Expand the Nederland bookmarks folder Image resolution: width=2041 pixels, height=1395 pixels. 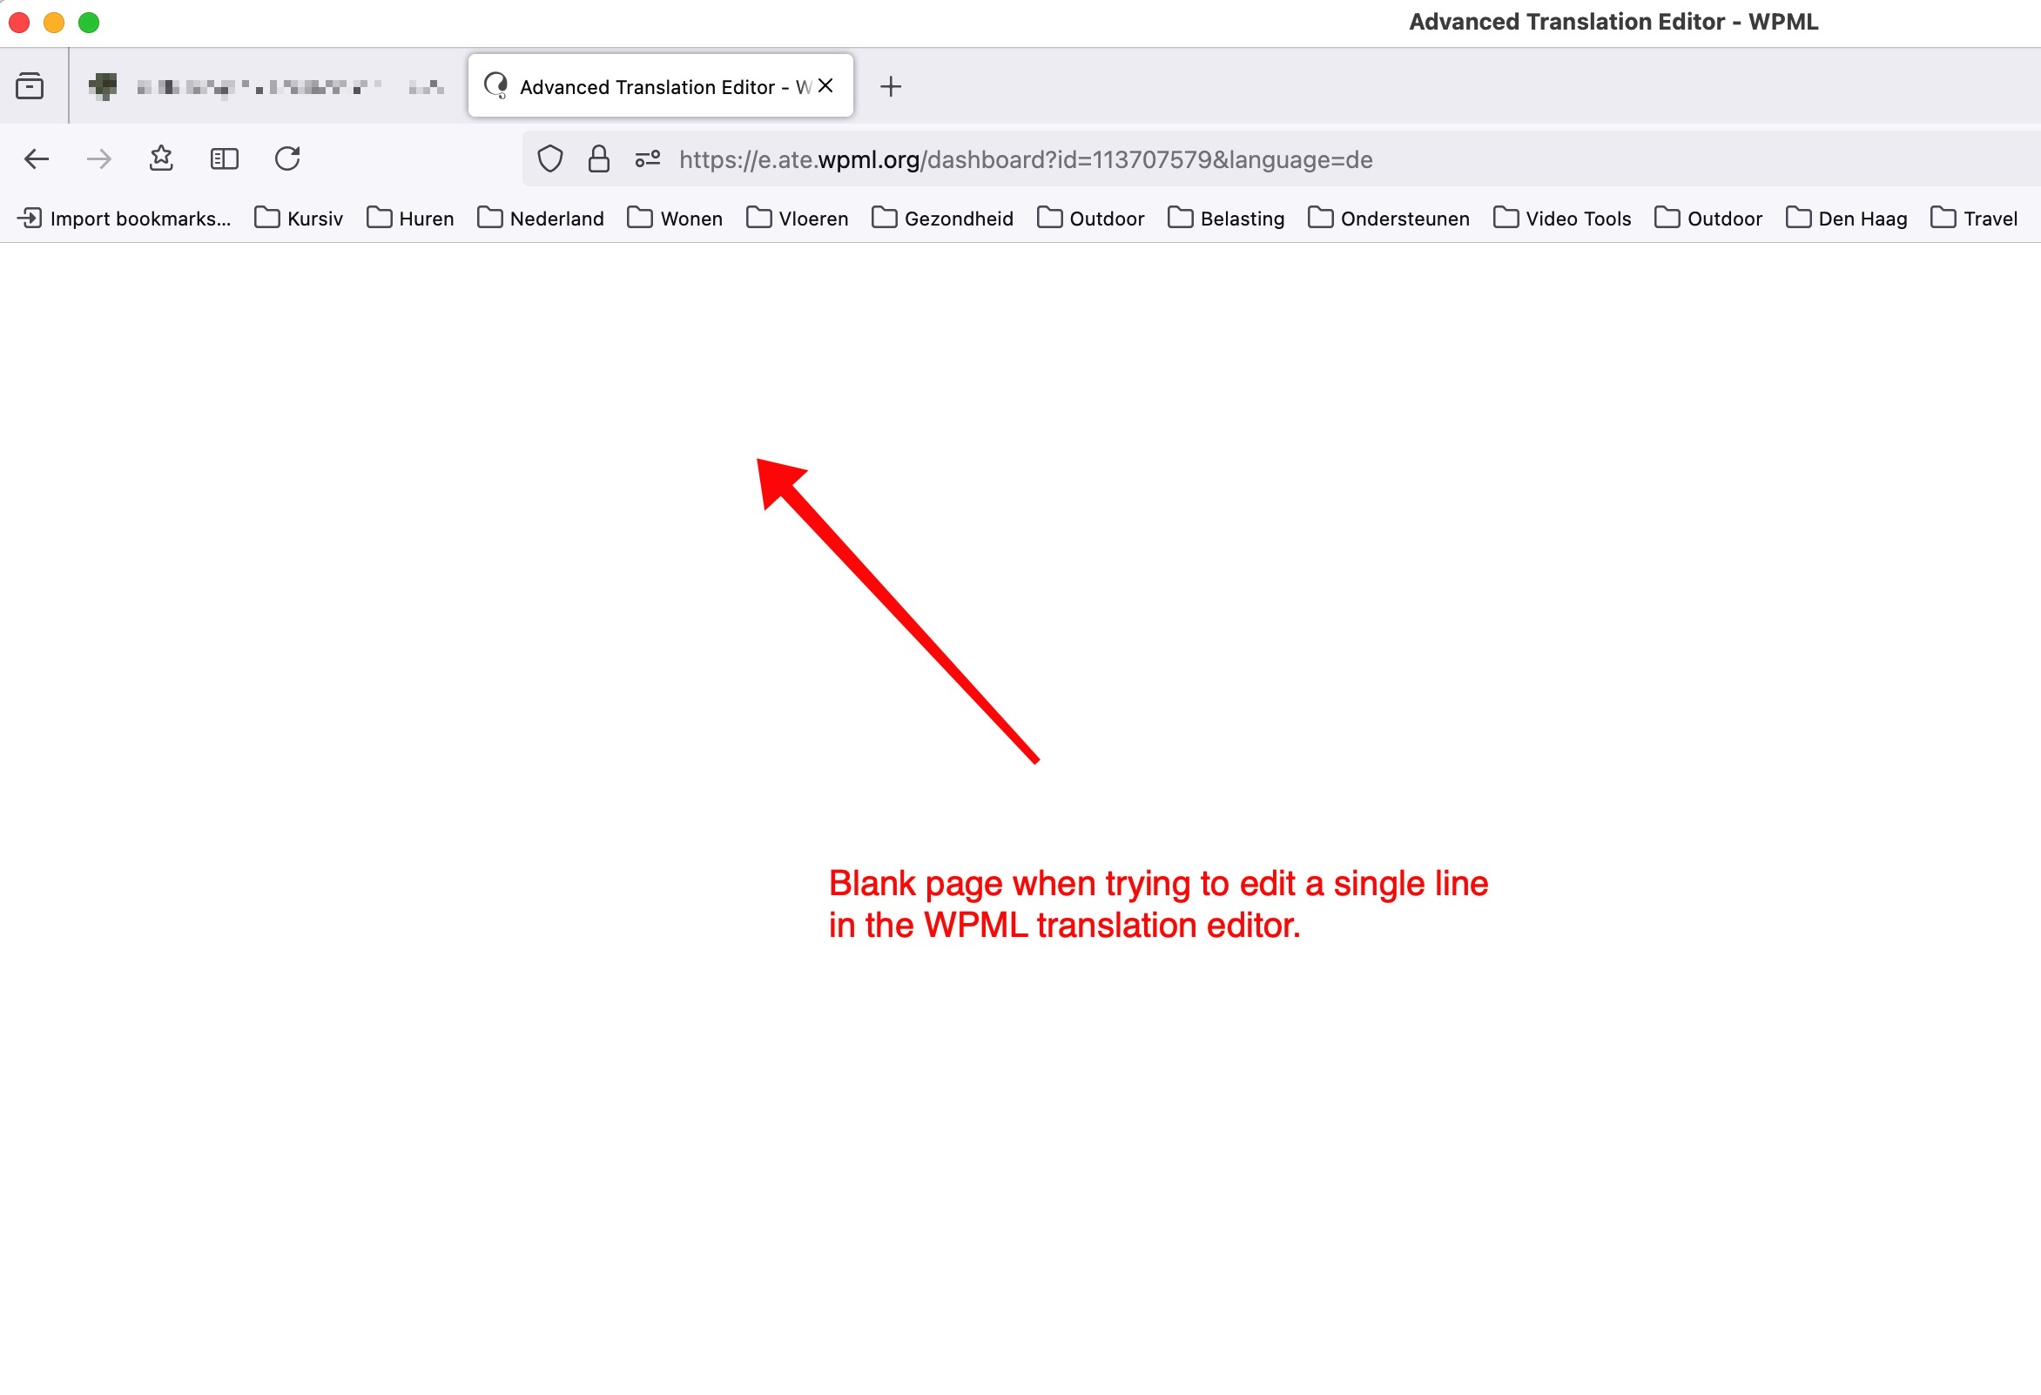(x=541, y=218)
